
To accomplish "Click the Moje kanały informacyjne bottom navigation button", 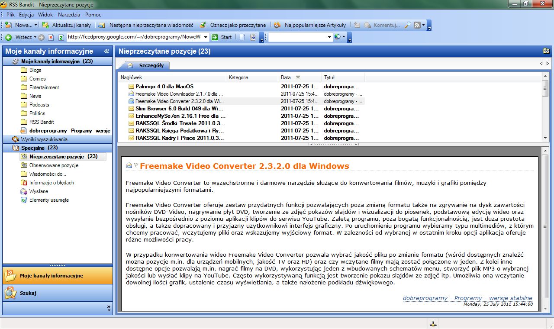I will (x=58, y=276).
